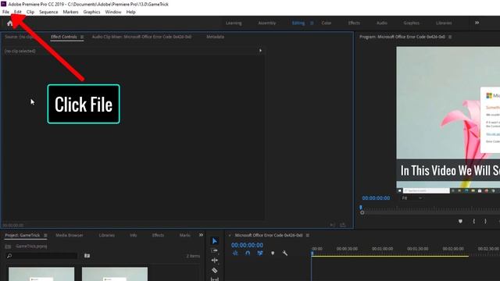500x281 pixels.
Task: Open the Effect Controls panel menu
Action: 82,37
